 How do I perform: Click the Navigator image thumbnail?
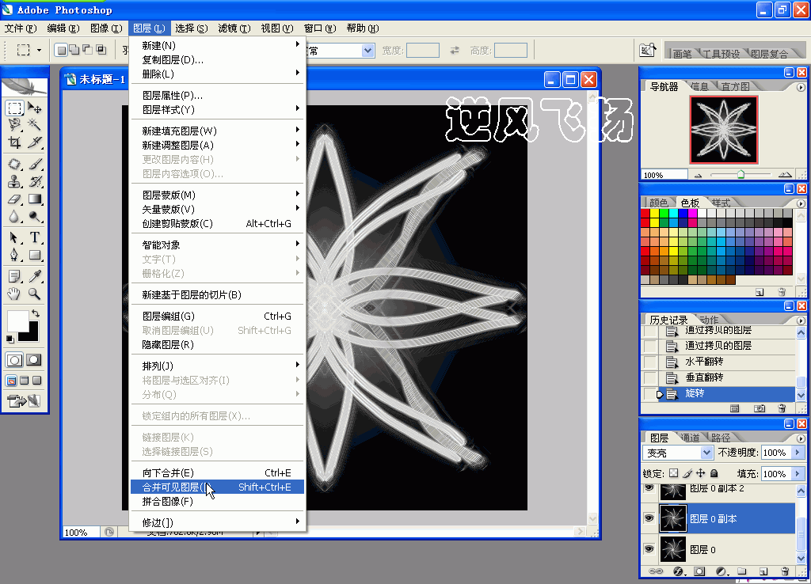[x=724, y=129]
